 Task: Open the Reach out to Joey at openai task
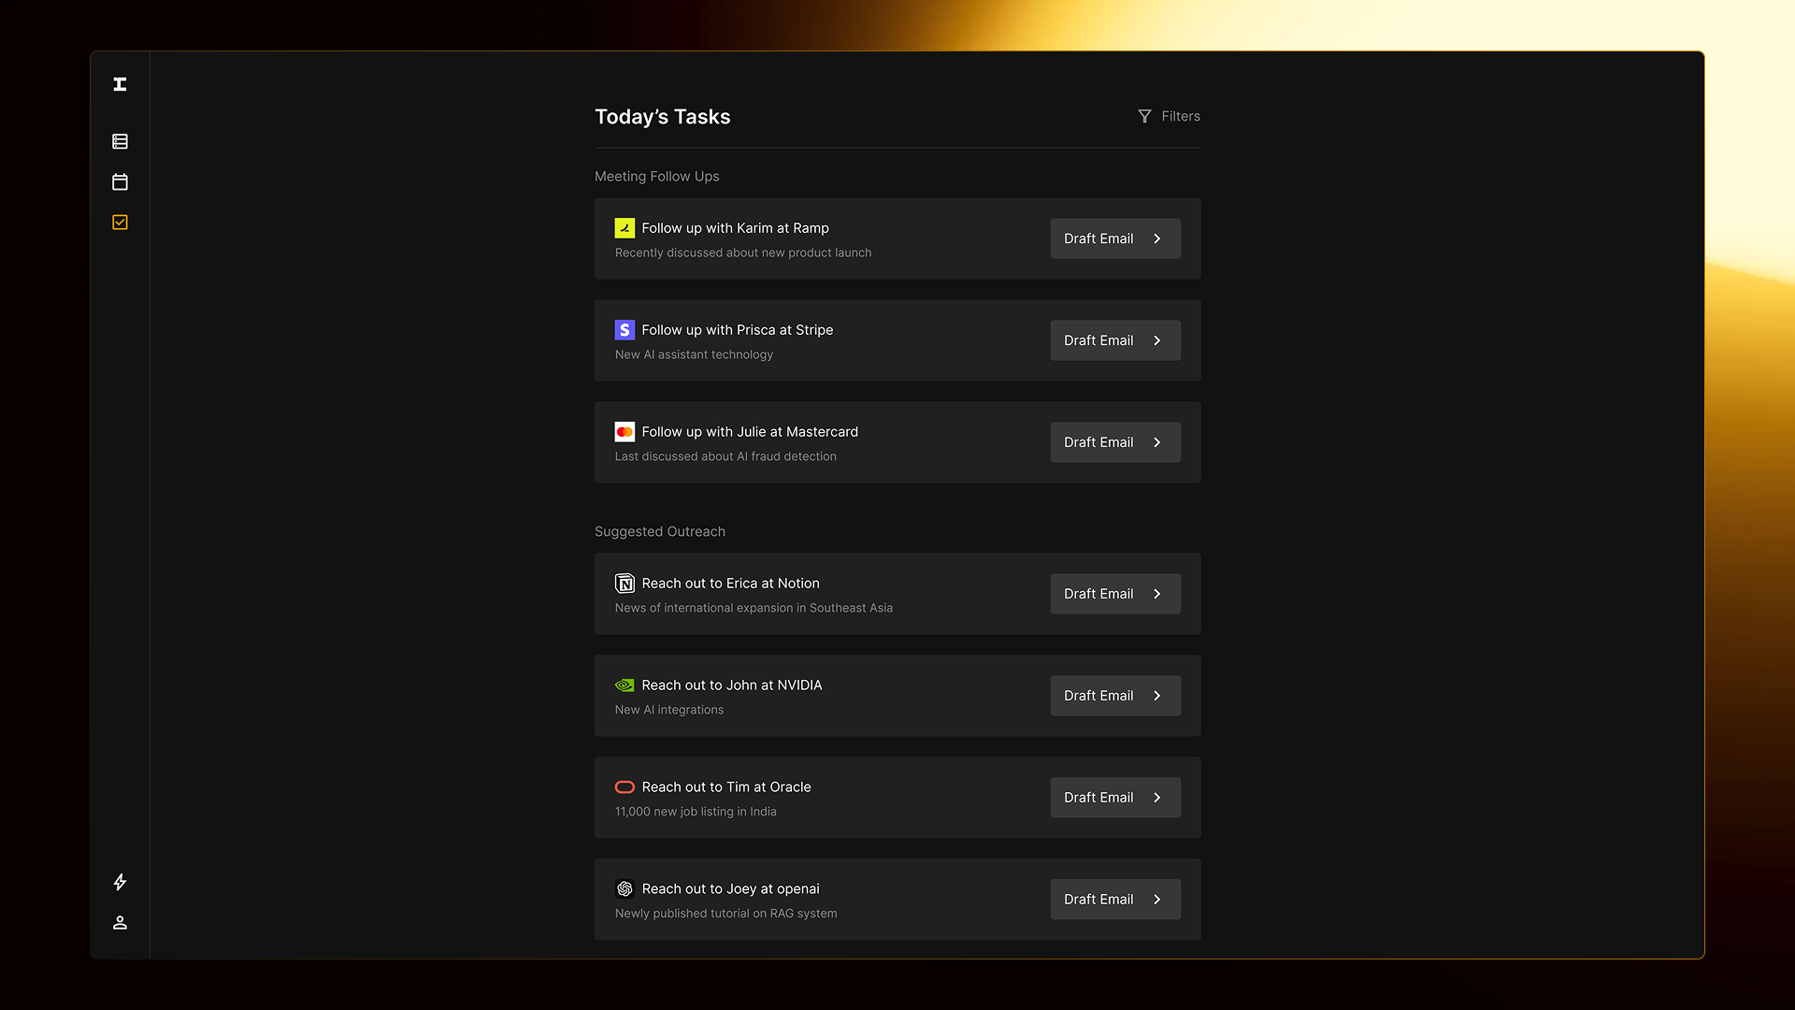[x=730, y=889]
